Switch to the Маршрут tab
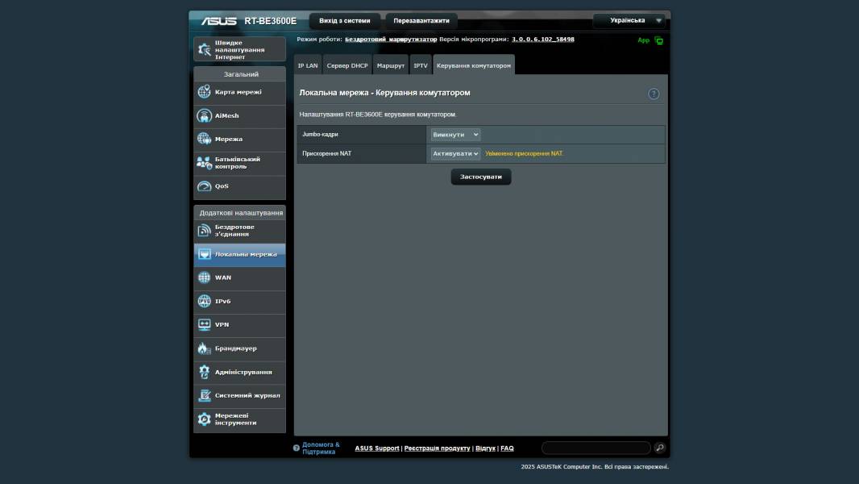This screenshot has width=859, height=484. click(x=391, y=65)
